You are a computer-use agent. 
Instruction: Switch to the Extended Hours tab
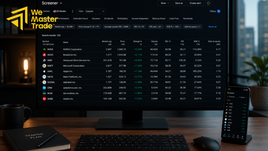81,19
